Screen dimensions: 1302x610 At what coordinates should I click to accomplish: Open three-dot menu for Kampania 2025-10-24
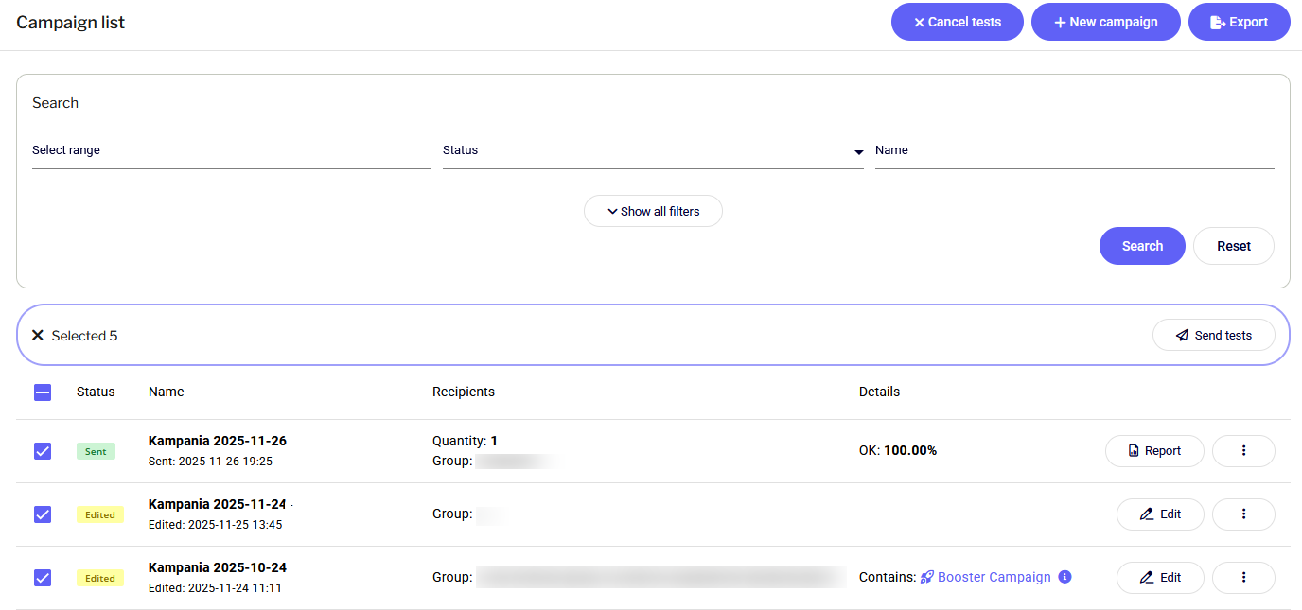1243,578
